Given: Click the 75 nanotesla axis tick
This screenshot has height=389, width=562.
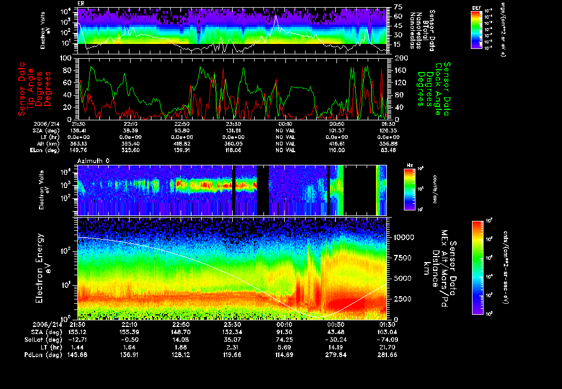Looking at the screenshot, I should tap(398, 7).
